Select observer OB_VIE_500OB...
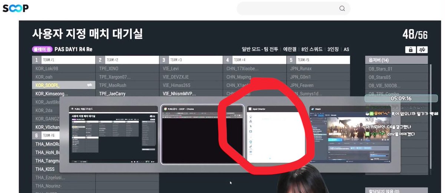 (396, 86)
